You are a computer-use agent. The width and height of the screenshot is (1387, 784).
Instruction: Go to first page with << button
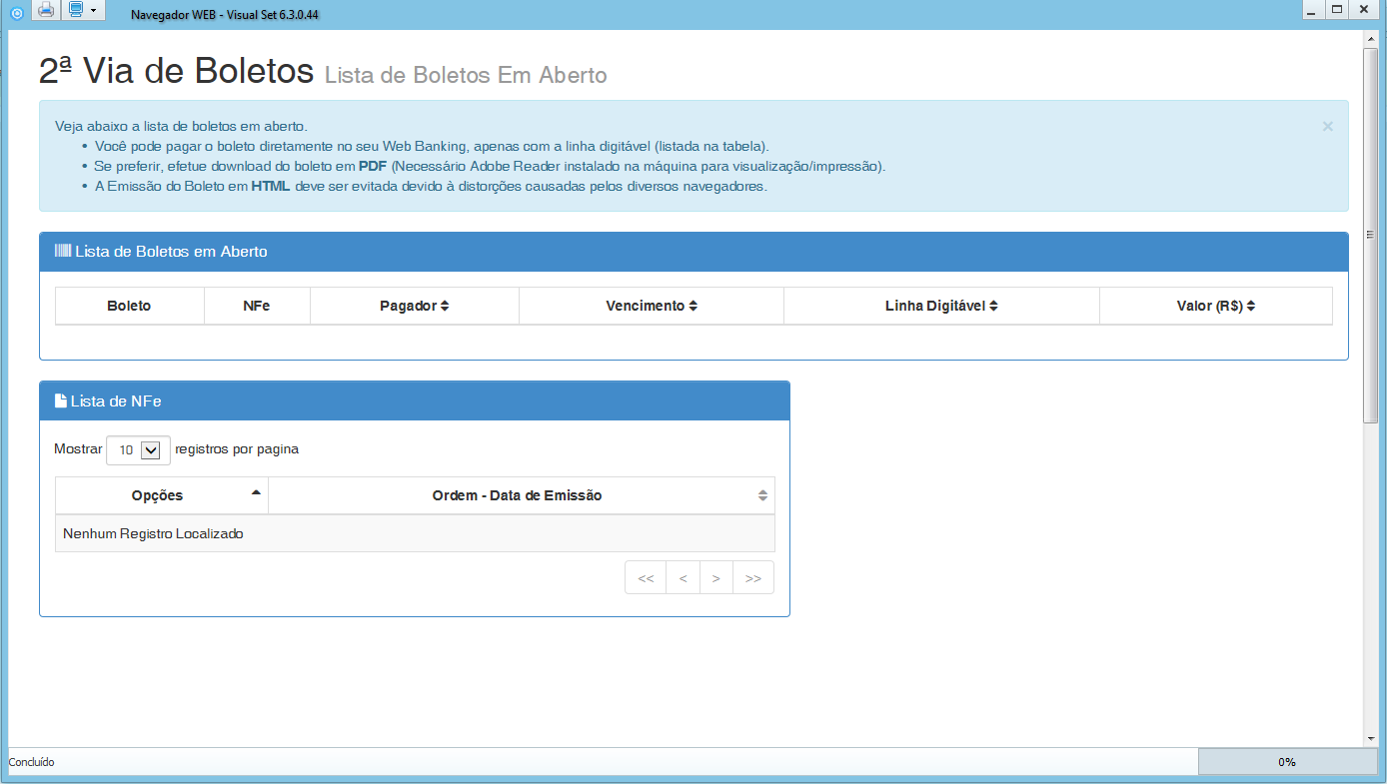(x=646, y=578)
